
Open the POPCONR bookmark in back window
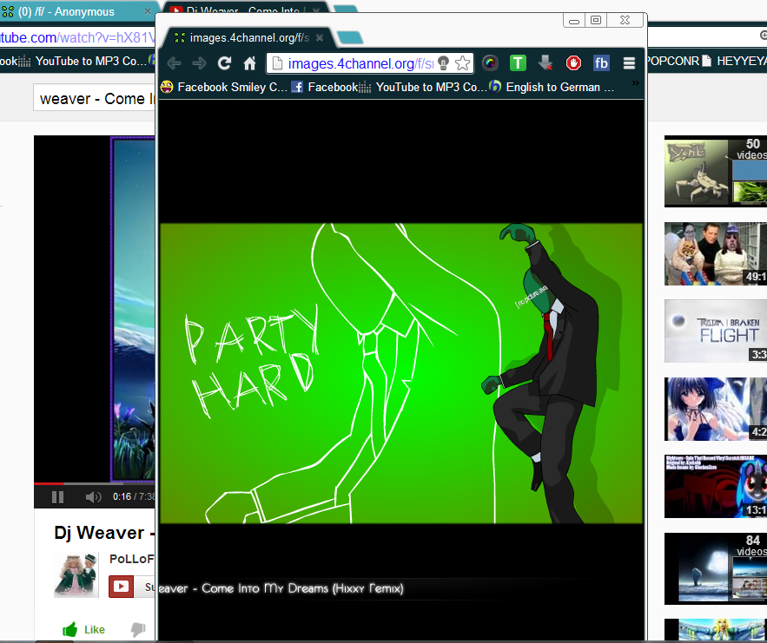[672, 61]
